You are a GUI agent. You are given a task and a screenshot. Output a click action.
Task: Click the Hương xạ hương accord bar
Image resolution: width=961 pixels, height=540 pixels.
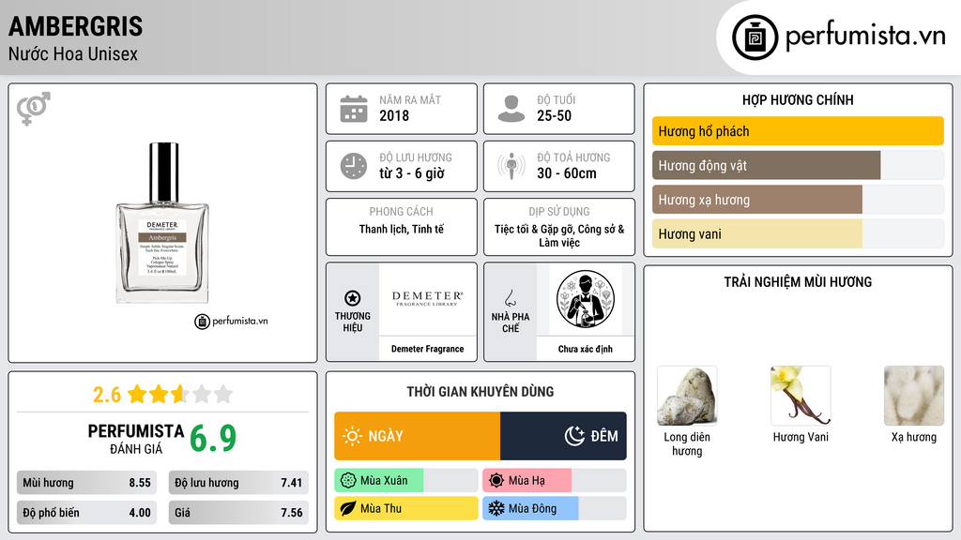pos(798,200)
